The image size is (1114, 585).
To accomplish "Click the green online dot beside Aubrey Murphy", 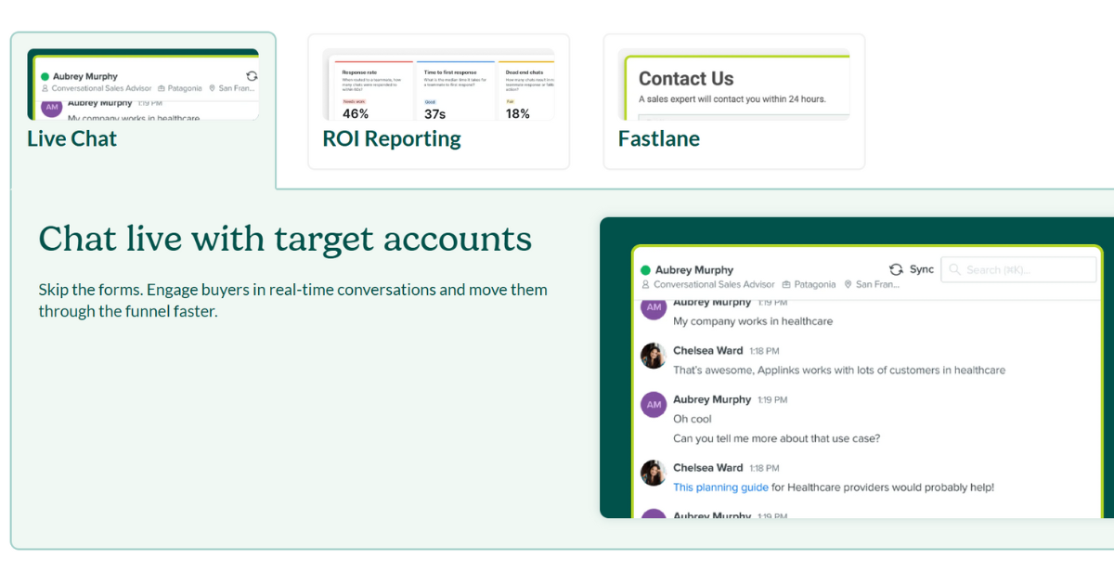I will pos(646,270).
